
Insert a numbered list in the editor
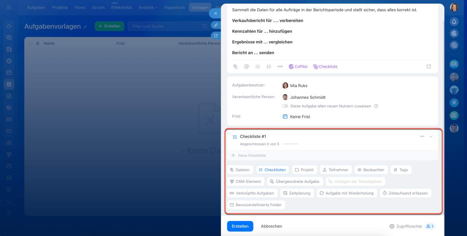pos(269,67)
